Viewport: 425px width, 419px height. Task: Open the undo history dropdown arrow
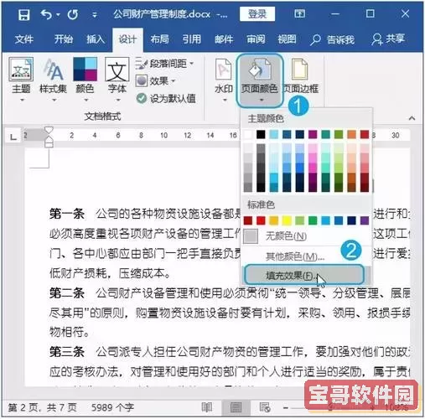[58, 14]
